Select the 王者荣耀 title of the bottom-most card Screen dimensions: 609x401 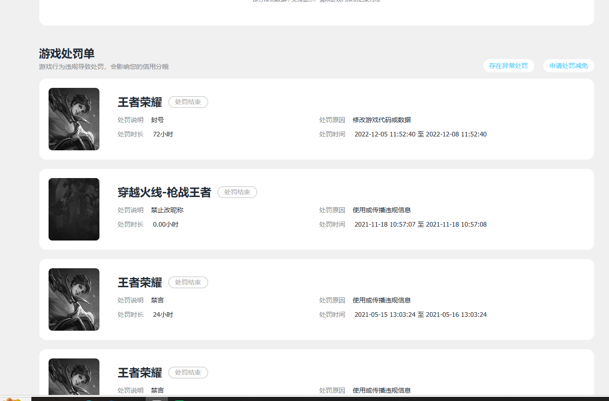point(140,372)
